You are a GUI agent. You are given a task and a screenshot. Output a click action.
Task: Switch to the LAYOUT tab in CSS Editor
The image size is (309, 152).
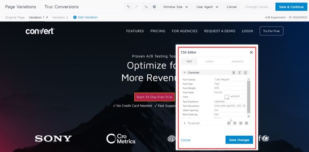pos(209,62)
